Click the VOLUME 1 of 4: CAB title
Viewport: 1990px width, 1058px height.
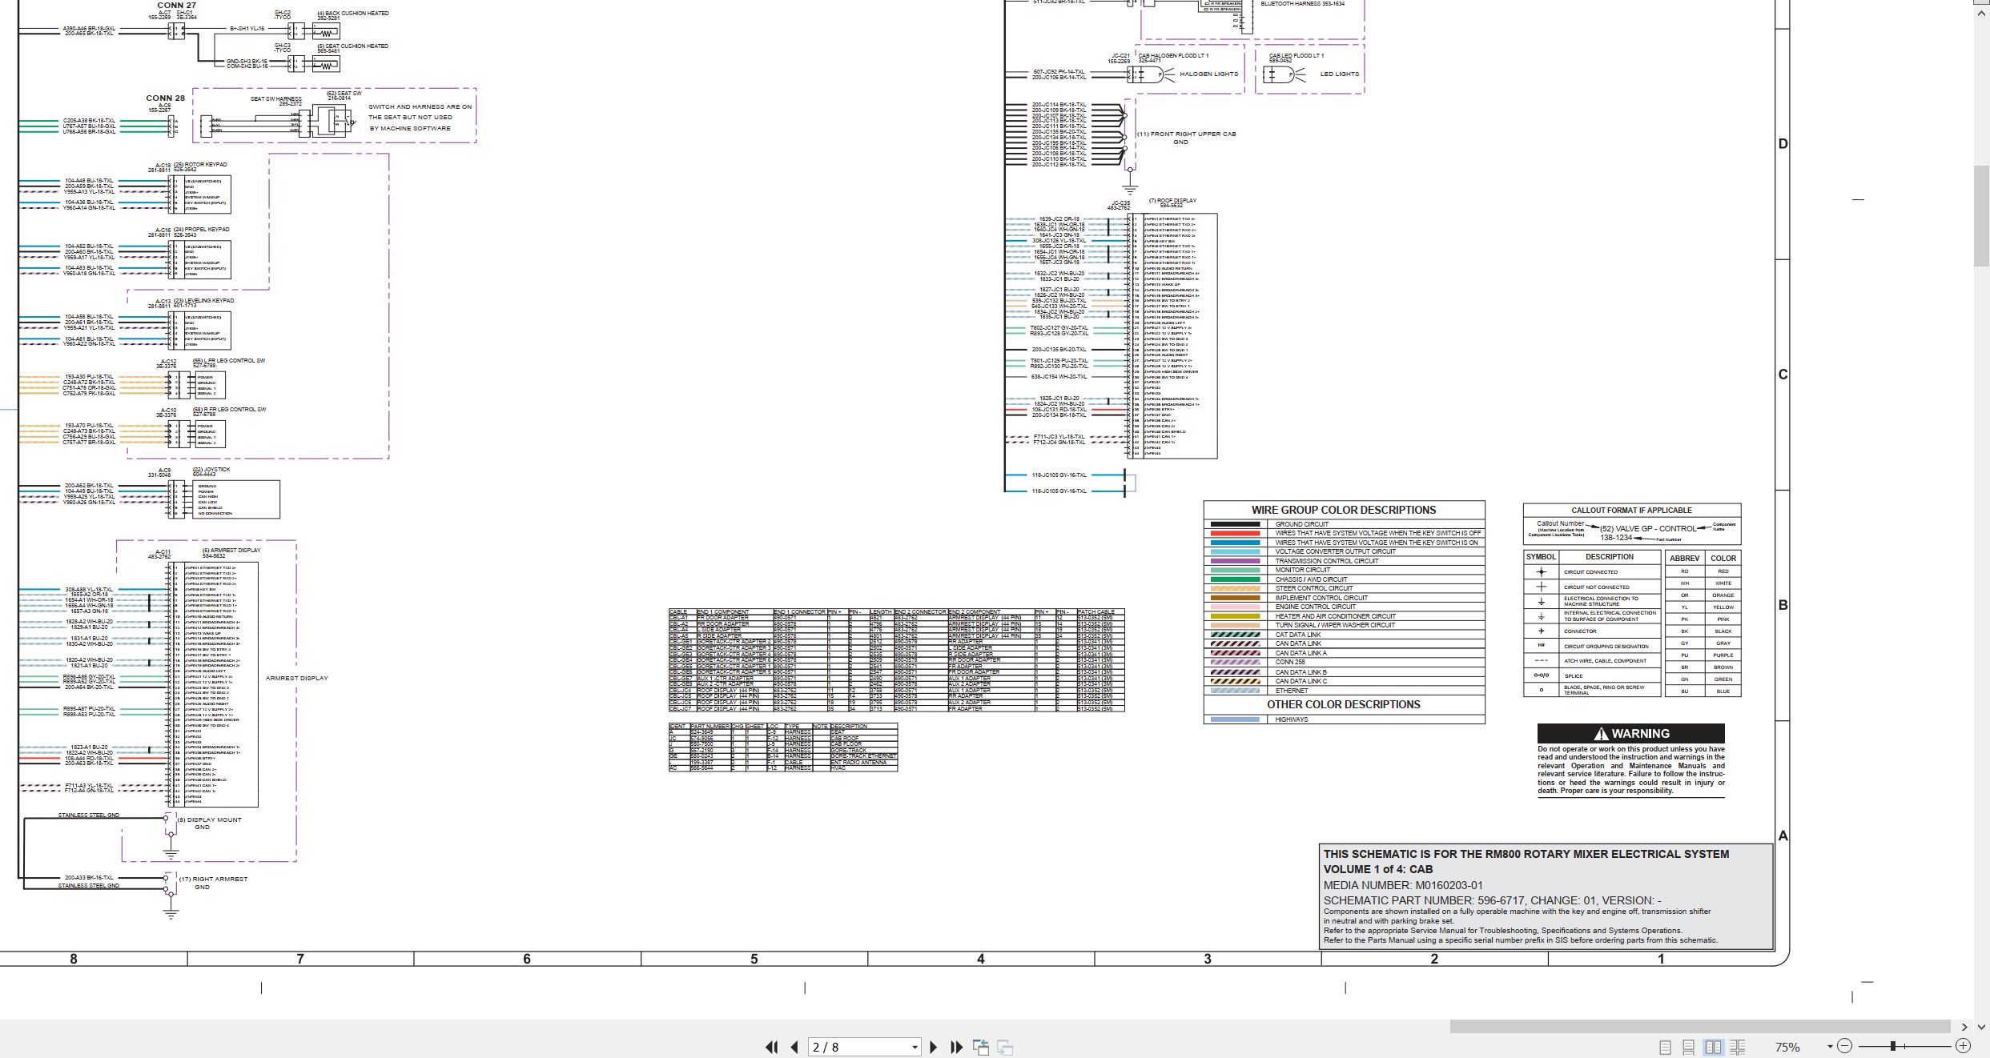[1378, 869]
